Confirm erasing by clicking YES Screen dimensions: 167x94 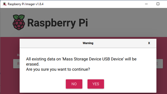(x=96, y=84)
